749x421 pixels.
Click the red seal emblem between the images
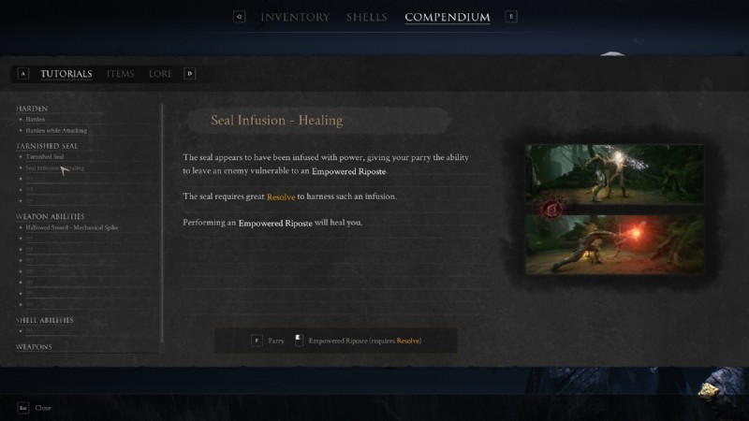(551, 209)
